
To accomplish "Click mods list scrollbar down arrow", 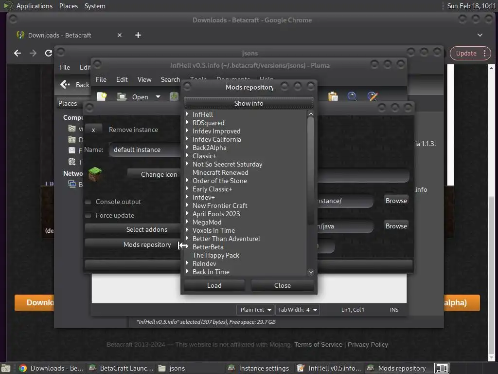I will (x=311, y=272).
